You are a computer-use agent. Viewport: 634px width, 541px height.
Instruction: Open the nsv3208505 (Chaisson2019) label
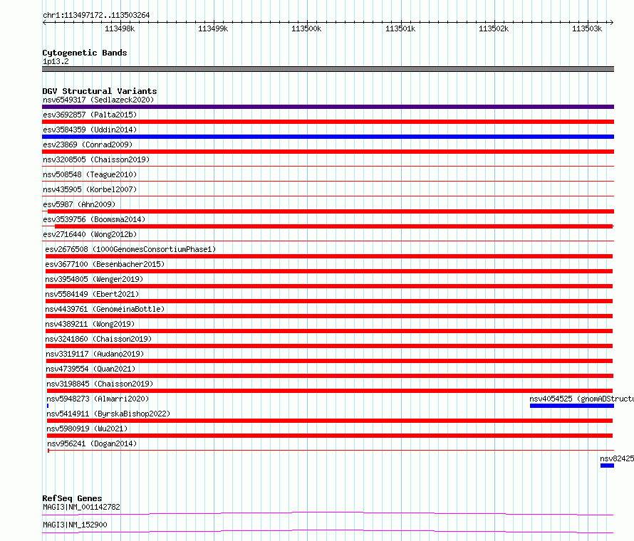point(96,159)
